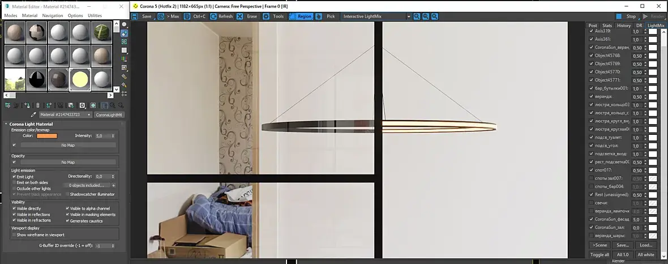Click the Sample Type sphere icon
This screenshot has height=264, width=668.
124,24
